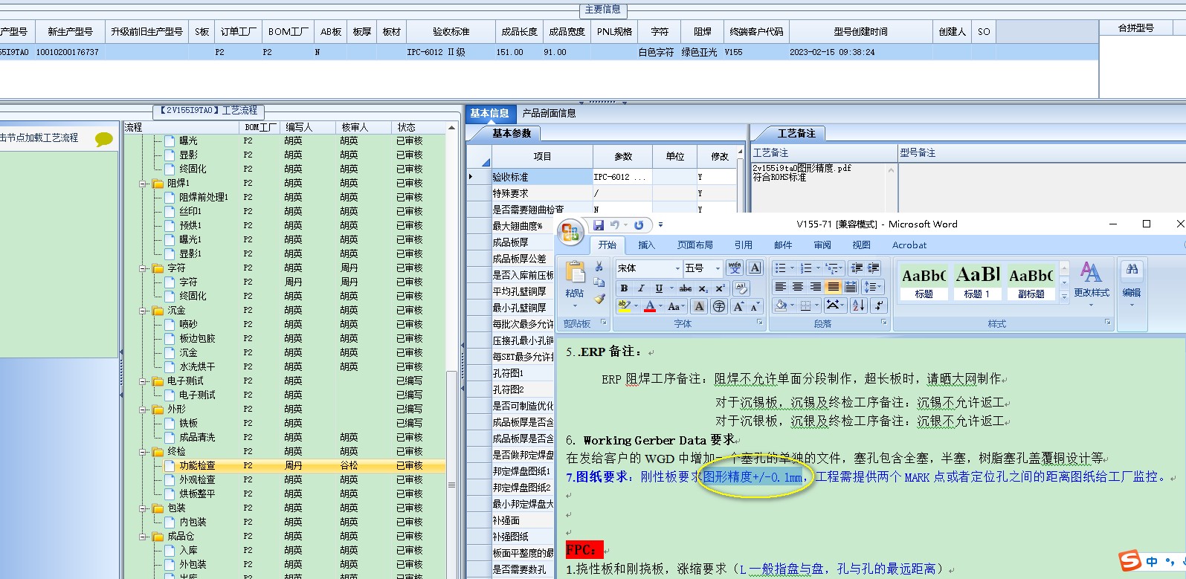
Task: Switch to 产品剖面信息 tab
Action: (x=549, y=113)
